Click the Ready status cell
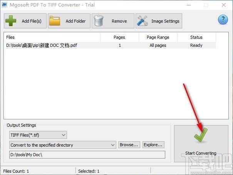The height and width of the screenshot is (175, 233). click(x=196, y=45)
